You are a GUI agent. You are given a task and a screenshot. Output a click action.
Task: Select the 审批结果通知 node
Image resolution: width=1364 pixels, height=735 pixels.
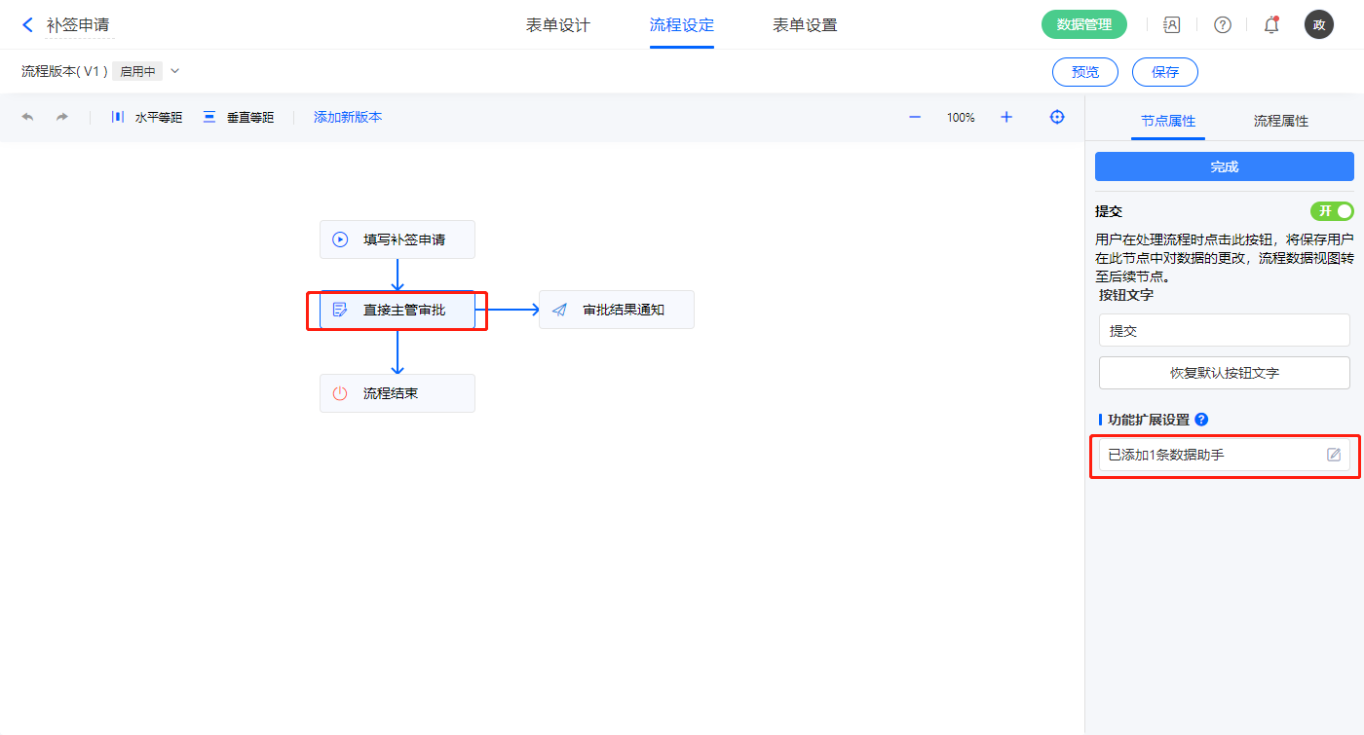point(617,310)
